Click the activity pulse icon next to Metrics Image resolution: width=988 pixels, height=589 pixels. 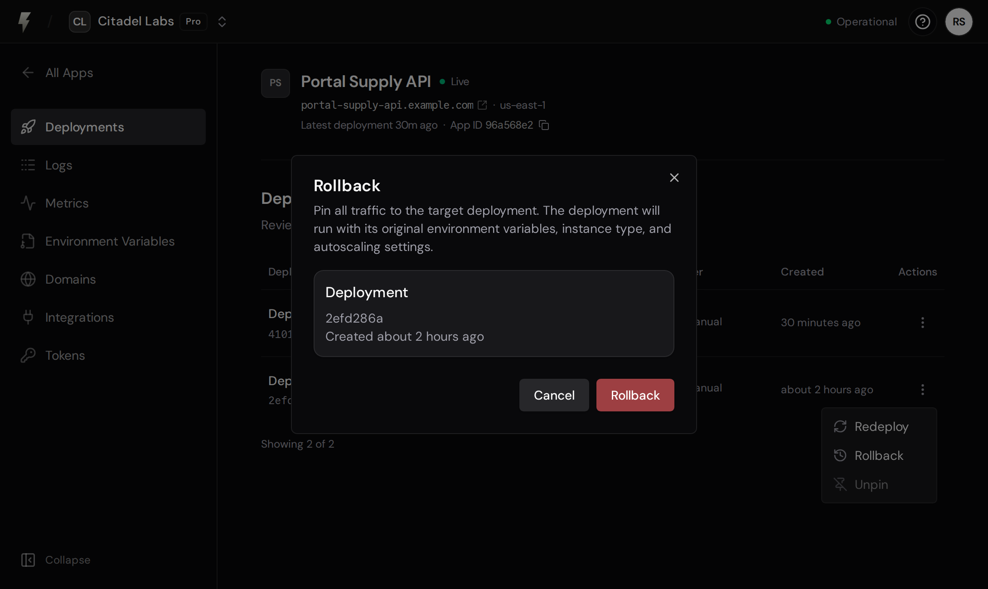coord(28,203)
